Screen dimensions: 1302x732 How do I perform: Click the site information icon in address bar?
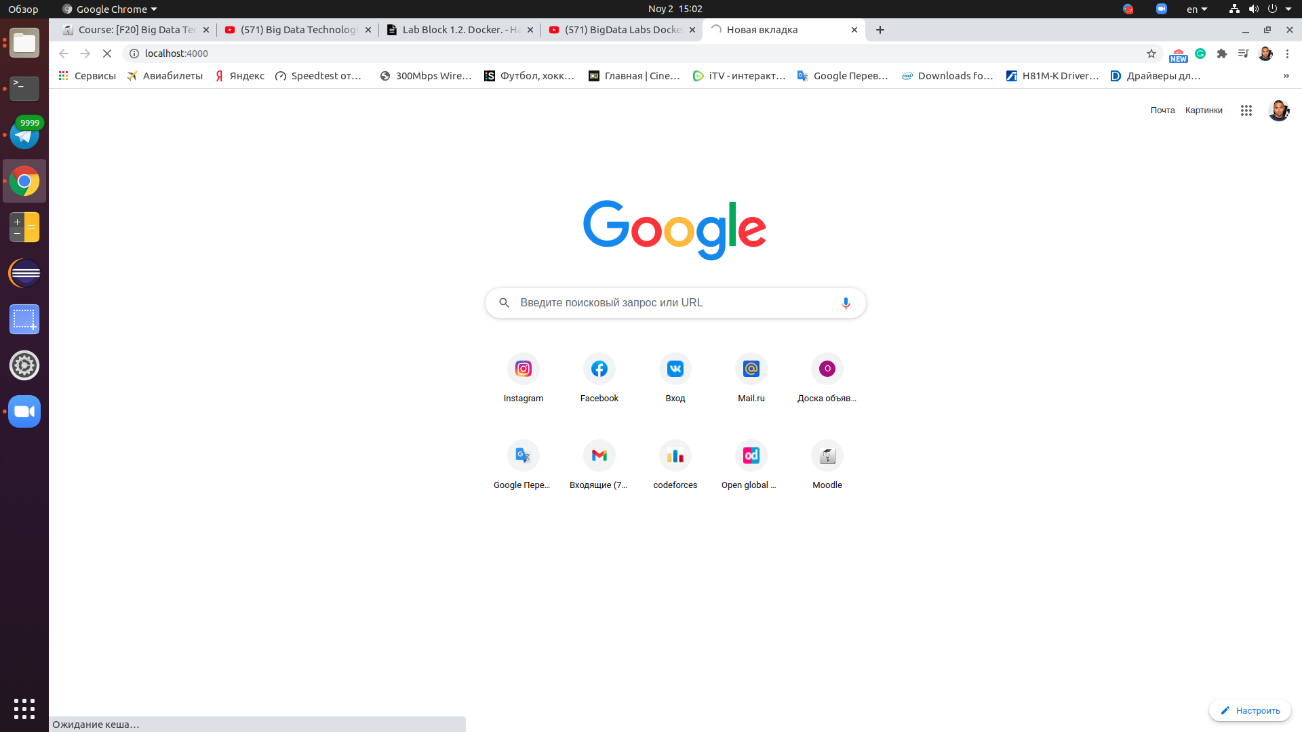pos(134,54)
